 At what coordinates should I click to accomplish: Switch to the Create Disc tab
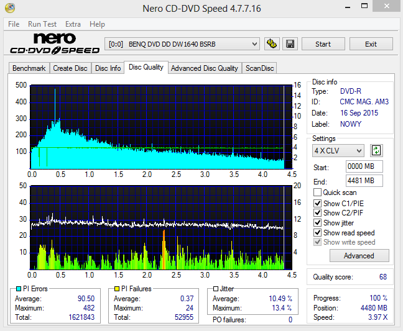[70, 68]
